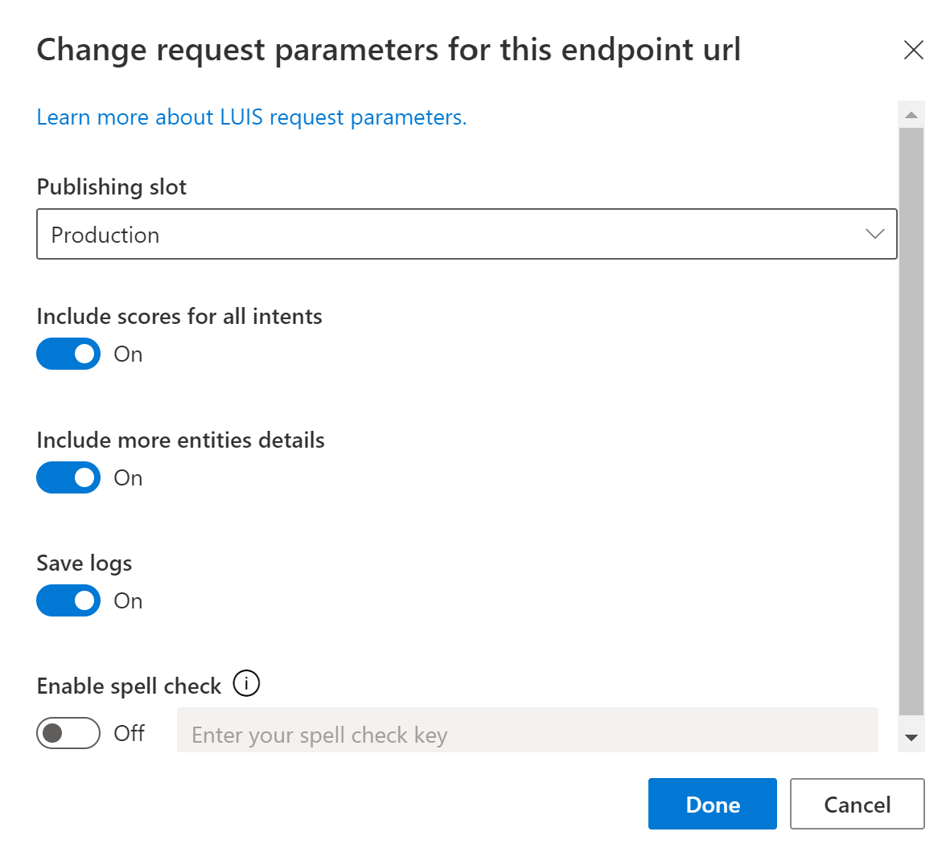
Task: Click the Publishing slot field label
Action: pos(112,187)
